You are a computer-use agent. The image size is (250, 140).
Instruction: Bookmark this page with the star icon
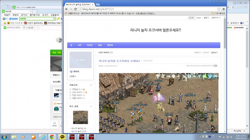219,9
